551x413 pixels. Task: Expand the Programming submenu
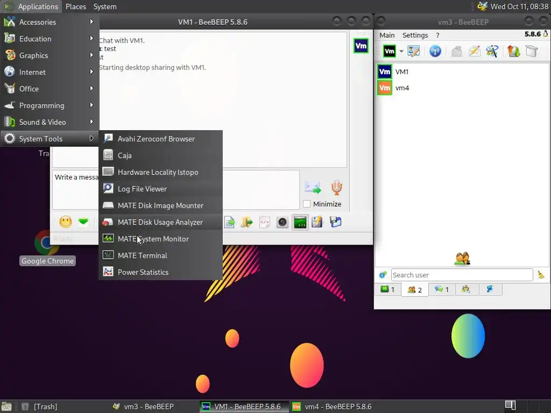(x=50, y=105)
